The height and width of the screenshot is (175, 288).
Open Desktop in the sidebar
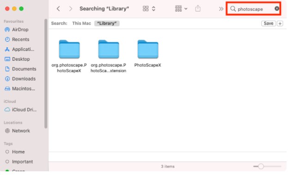pos(21,59)
